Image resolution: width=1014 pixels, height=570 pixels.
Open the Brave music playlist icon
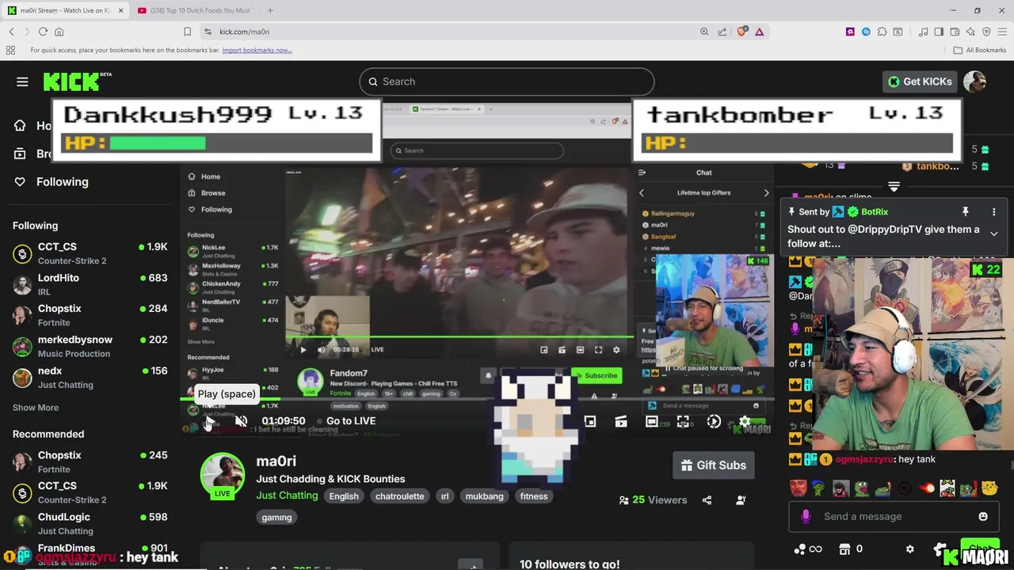click(x=924, y=32)
